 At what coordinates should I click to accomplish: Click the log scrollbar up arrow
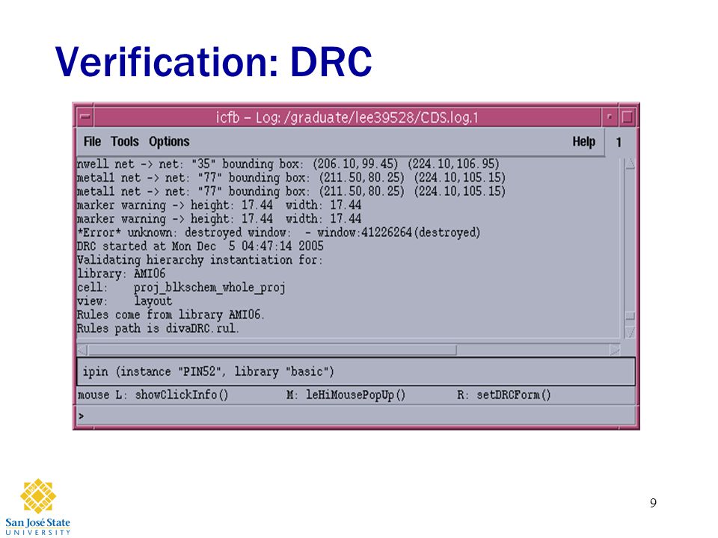pos(630,164)
